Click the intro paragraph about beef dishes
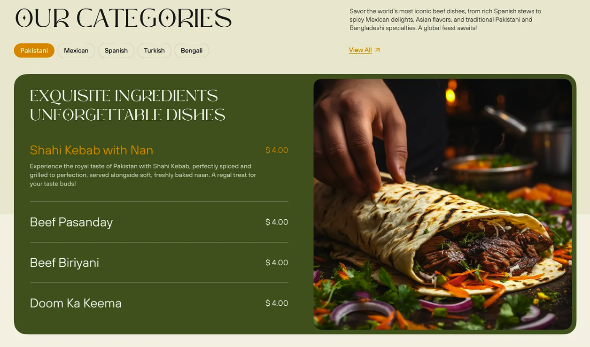The width and height of the screenshot is (590, 347). coord(445,20)
